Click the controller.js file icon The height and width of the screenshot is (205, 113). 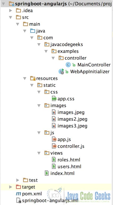[54, 146]
